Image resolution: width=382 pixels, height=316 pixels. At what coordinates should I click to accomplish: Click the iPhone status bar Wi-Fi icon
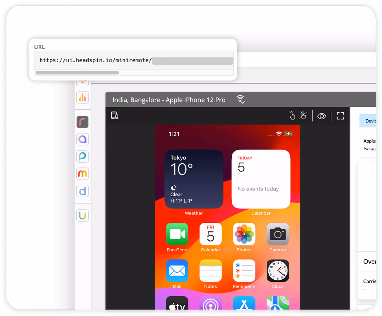click(279, 134)
